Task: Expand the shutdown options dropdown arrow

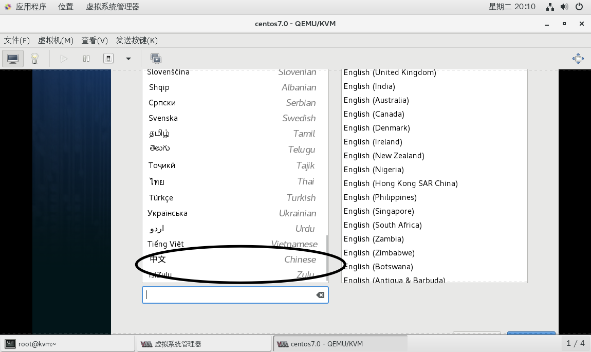Action: point(128,59)
